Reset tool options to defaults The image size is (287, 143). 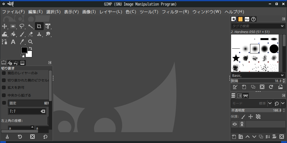[x=45, y=137]
